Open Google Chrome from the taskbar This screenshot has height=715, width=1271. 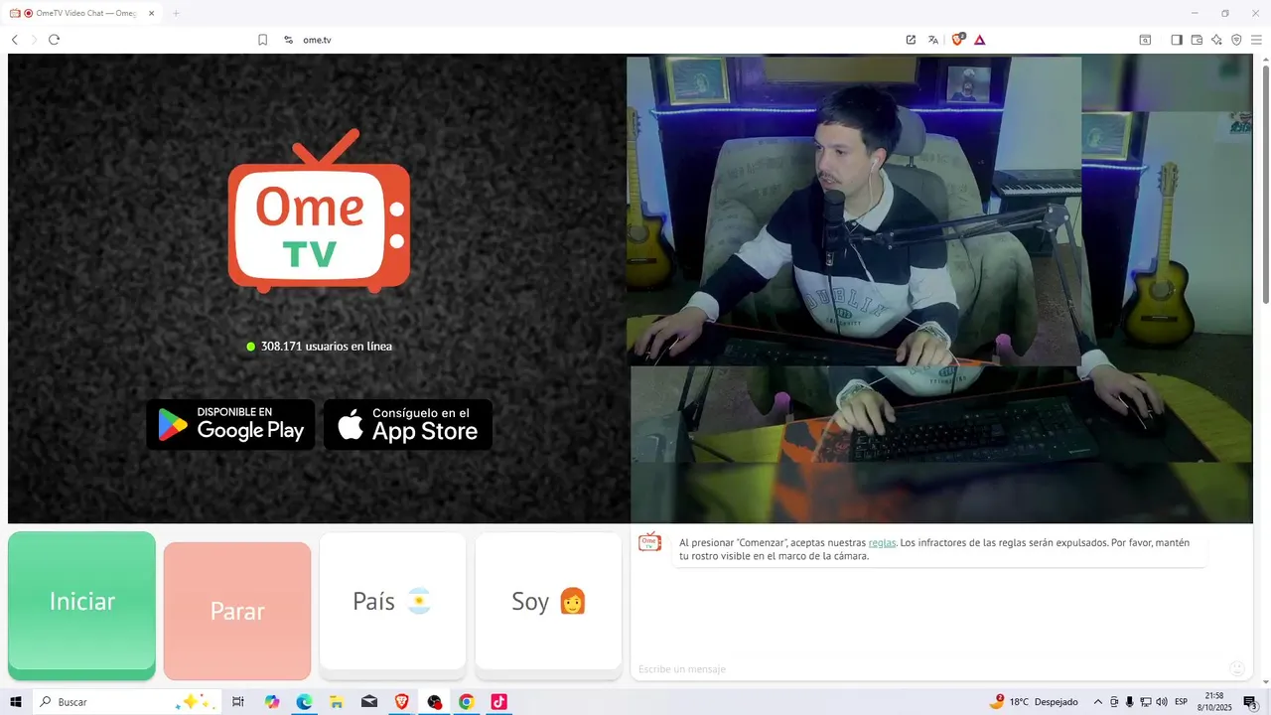coord(467,702)
